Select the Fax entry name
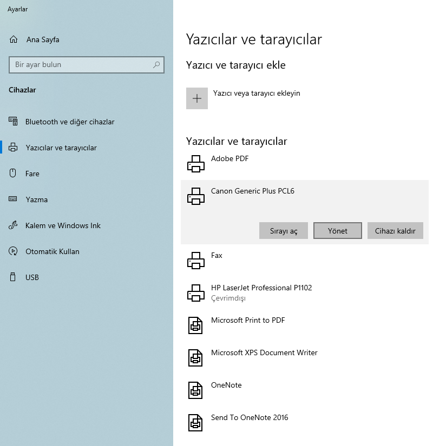Viewport: 446px width, 446px height. point(217,255)
